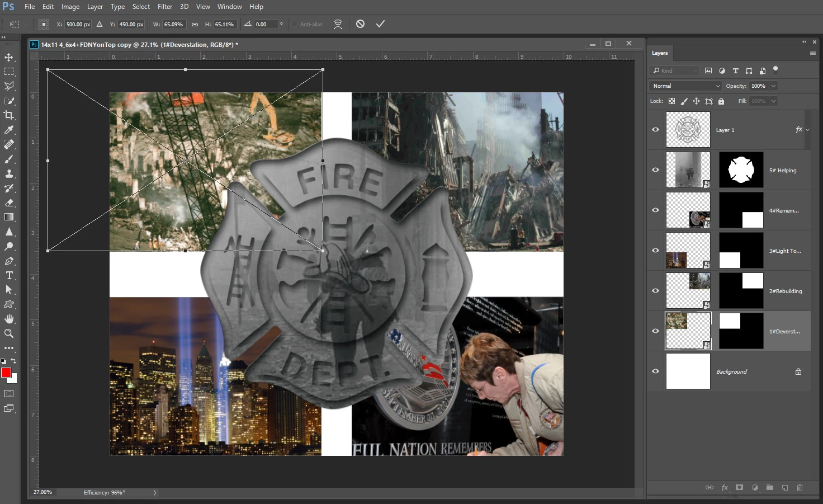The image size is (823, 504).
Task: Open the blend mode Normal dropdown
Action: tap(685, 86)
